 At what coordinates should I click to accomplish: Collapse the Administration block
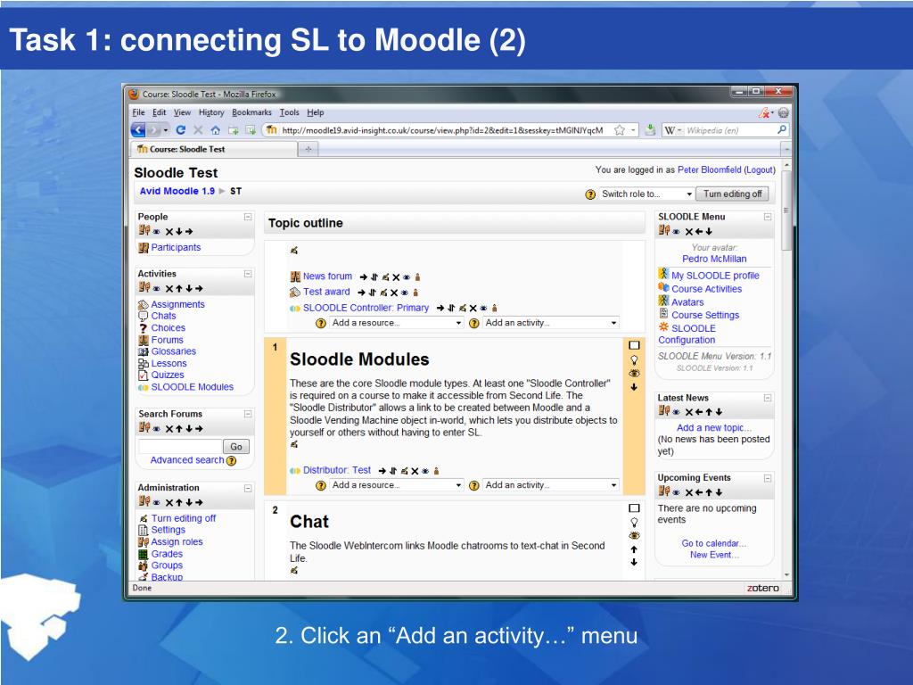pos(248,488)
